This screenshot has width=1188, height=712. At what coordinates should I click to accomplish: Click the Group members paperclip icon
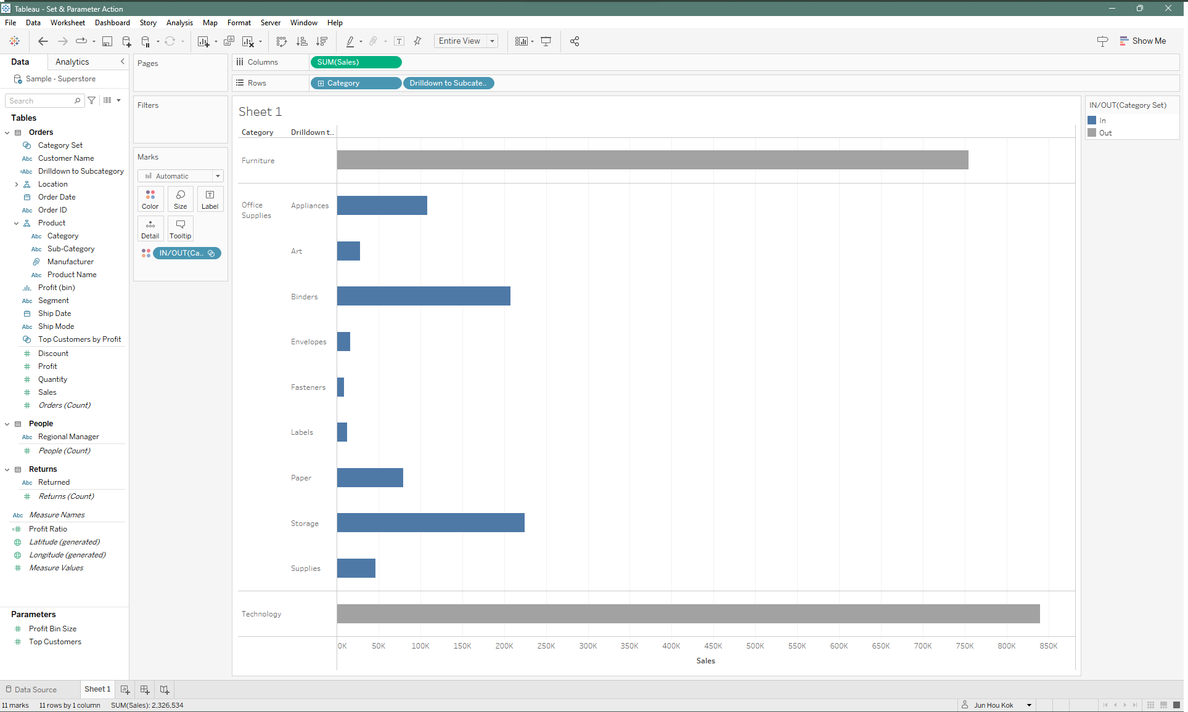pyautogui.click(x=373, y=41)
